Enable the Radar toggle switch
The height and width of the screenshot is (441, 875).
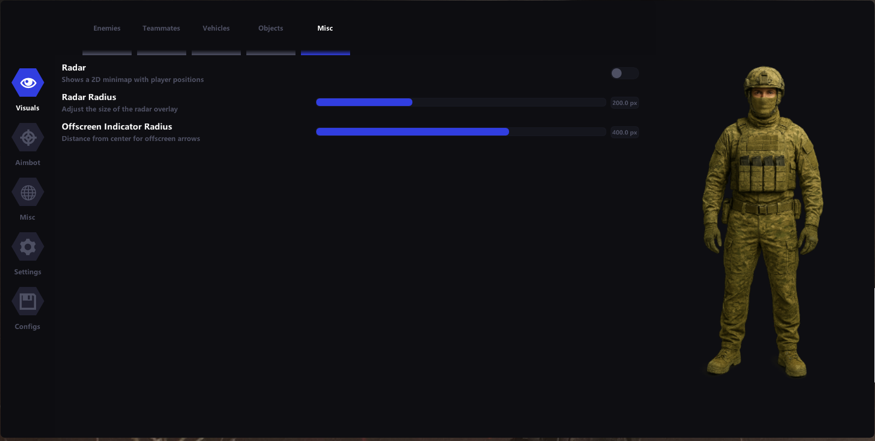pos(624,73)
